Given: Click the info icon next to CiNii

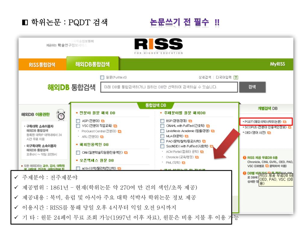Looking at the screenshot, I should 126,152.
